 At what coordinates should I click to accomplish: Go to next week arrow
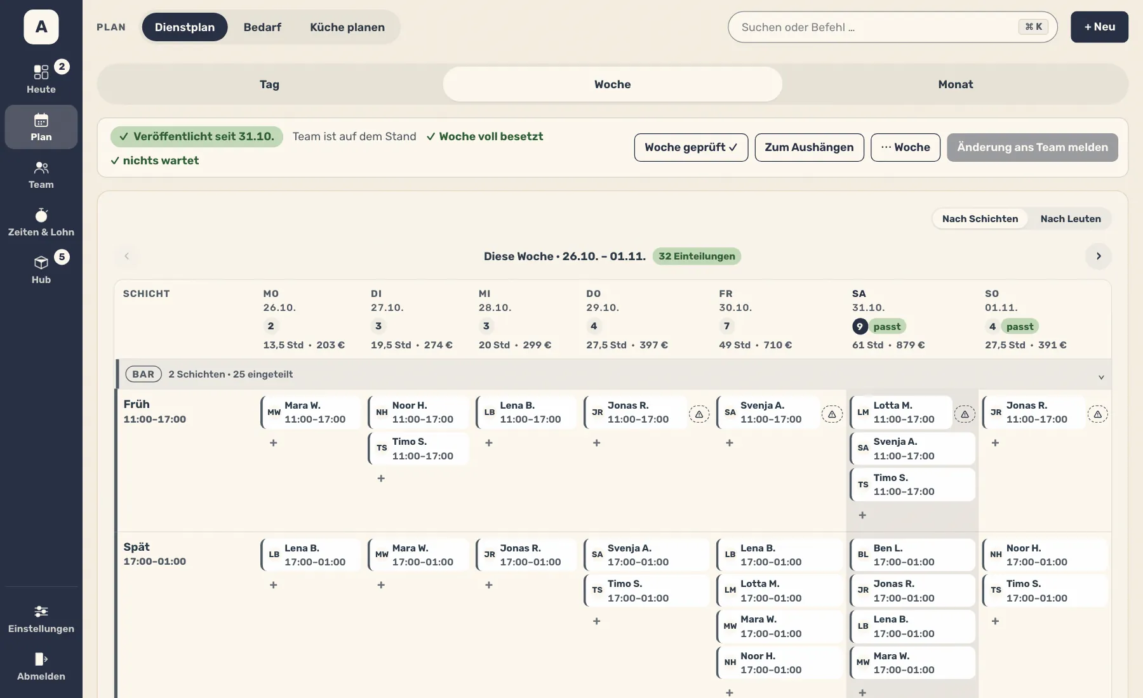pyautogui.click(x=1099, y=256)
